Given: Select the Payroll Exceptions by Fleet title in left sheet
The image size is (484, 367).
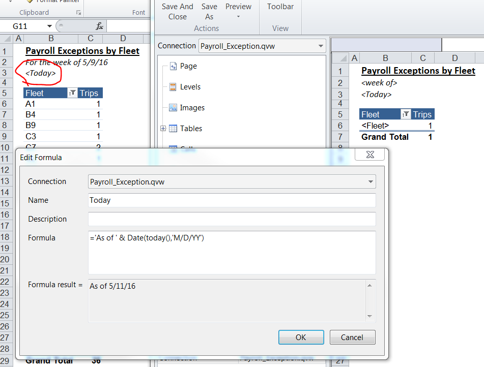Looking at the screenshot, I should pyautogui.click(x=82, y=51).
